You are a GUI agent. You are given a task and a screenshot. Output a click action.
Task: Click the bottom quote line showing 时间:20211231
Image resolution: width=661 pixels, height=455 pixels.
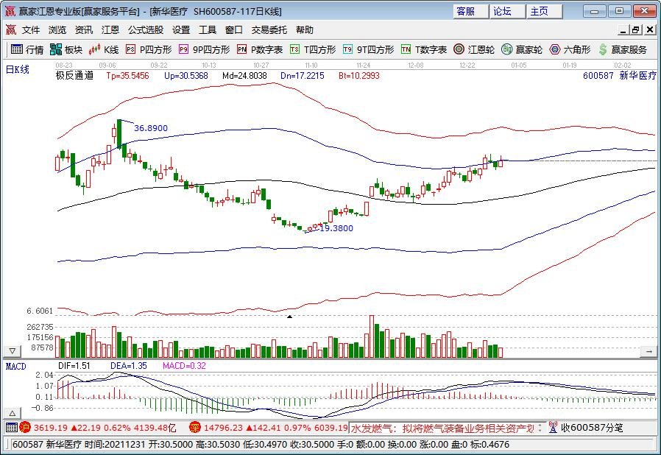[261, 445]
